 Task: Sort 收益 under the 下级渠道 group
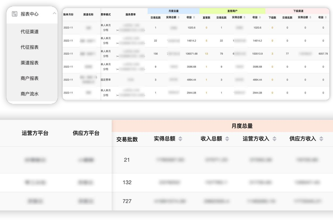326,17
